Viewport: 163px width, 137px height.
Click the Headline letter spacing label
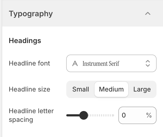pyautogui.click(x=31, y=115)
